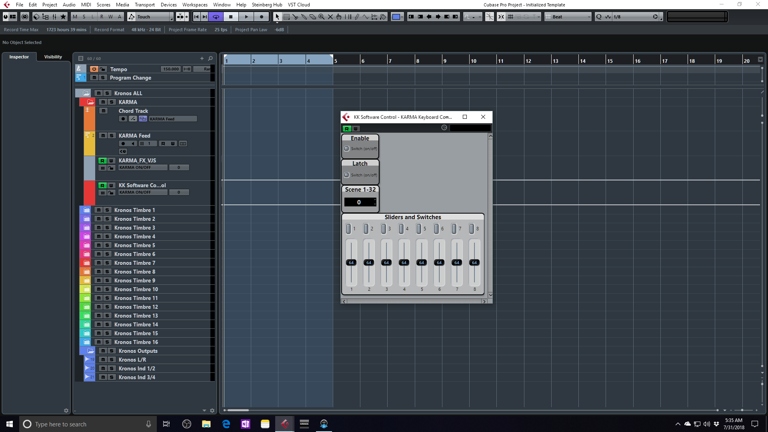Click the Record transport button
This screenshot has height=432, width=768.
tap(262, 17)
